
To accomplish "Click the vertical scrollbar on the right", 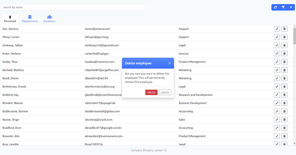I will [x=295, y=37].
